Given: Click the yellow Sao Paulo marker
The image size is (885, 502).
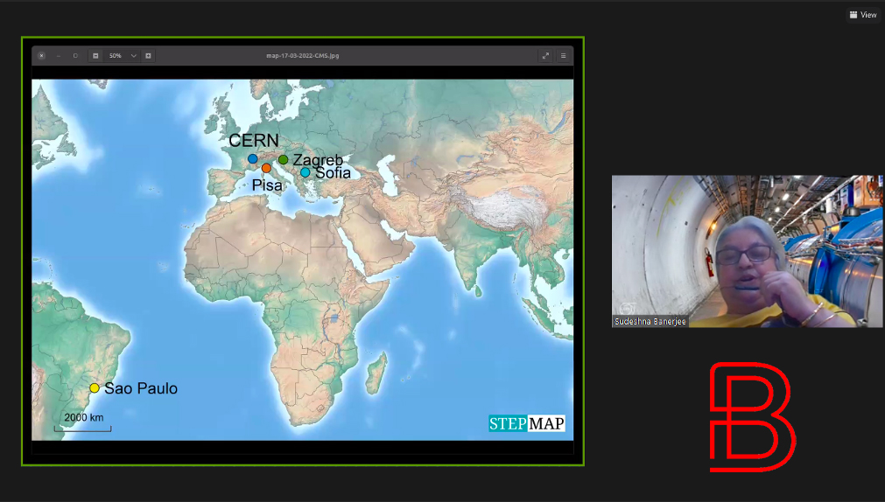Looking at the screenshot, I should coord(95,388).
